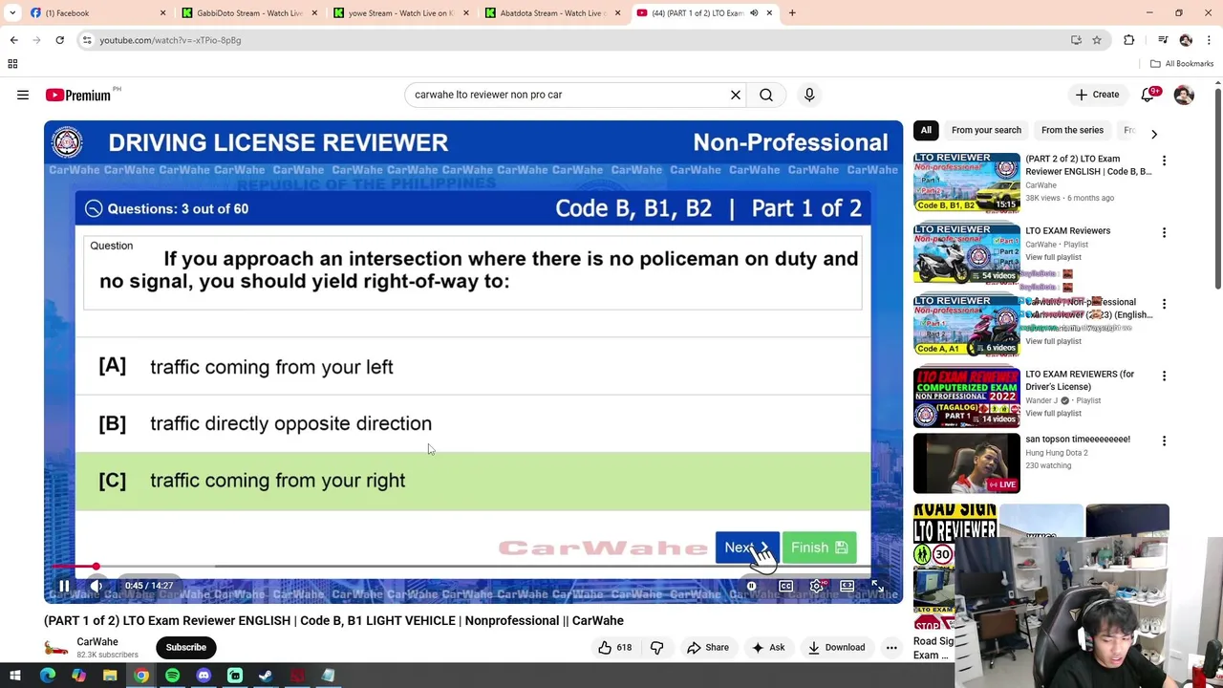
Task: Open File Explorer from taskbar
Action: 110,677
